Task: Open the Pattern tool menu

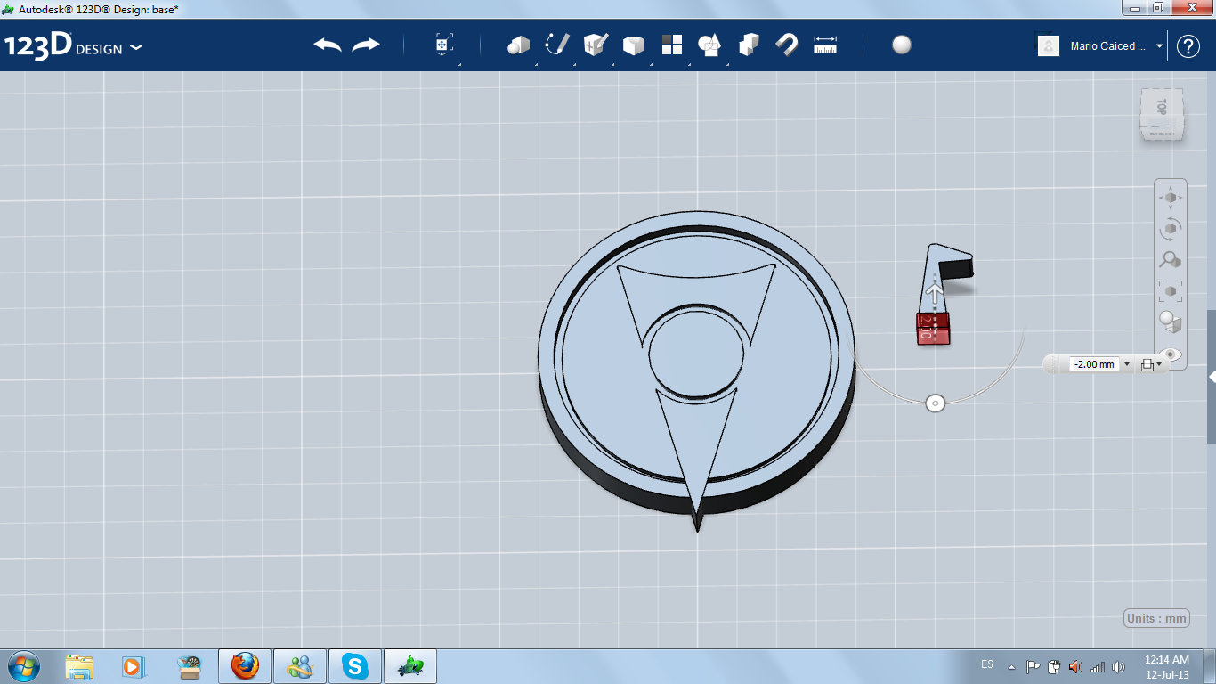Action: [671, 45]
